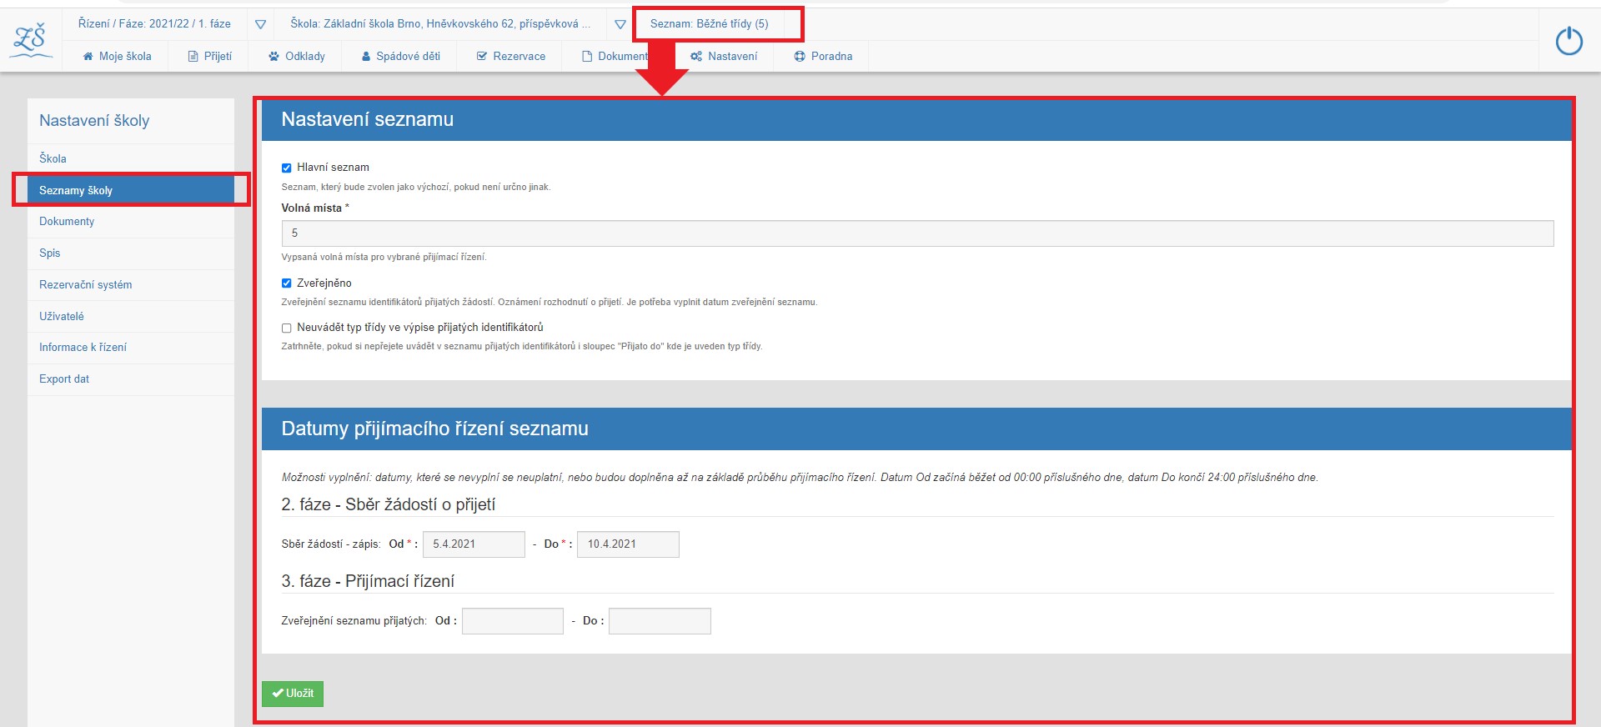1601x727 pixels.
Task: Select Seznamy školy in the sidebar
Action: coord(131,190)
